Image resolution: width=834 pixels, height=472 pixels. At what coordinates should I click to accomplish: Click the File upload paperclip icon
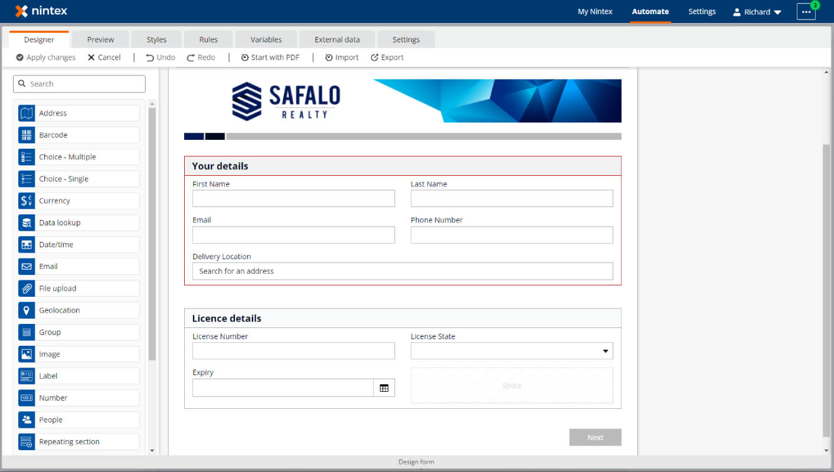(x=27, y=289)
